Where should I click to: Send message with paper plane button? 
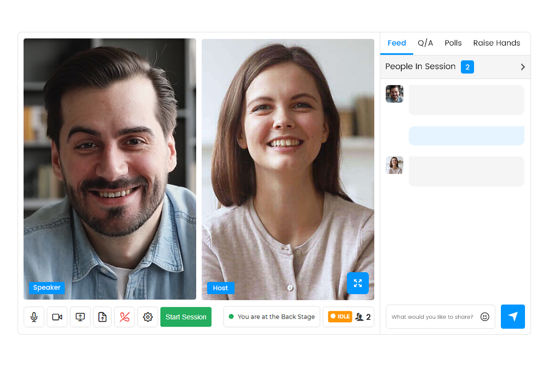[x=512, y=317]
